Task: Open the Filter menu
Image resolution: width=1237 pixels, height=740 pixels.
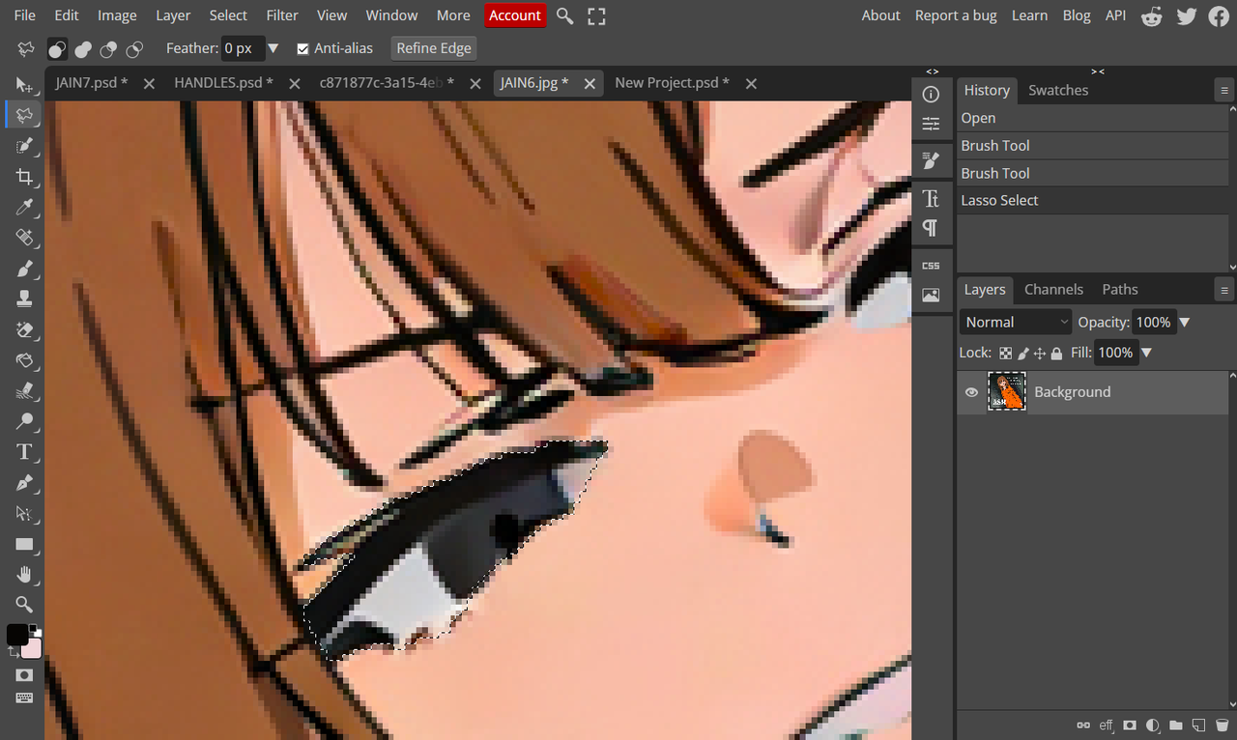Action: 282,15
